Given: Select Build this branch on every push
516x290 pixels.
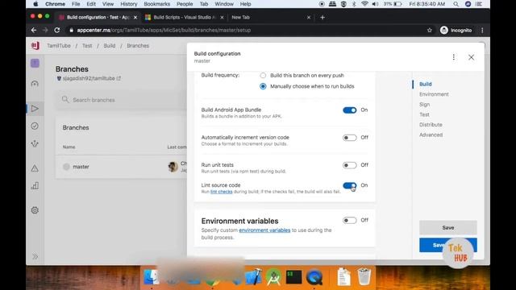Looking at the screenshot, I should [x=263, y=75].
